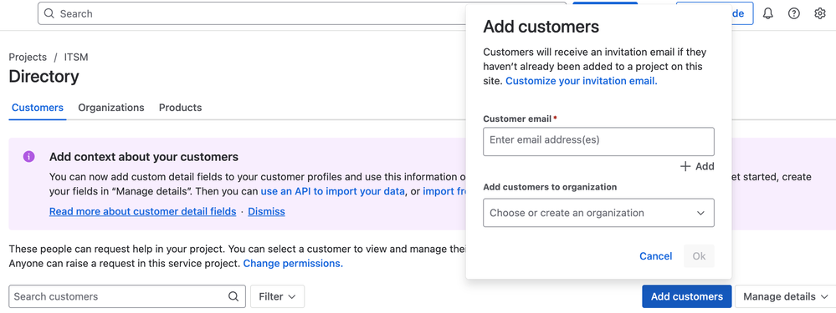Click the magnifier icon in Search customers
The height and width of the screenshot is (313, 836).
pyautogui.click(x=233, y=296)
